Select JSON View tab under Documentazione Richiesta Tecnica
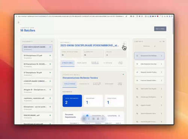Image resolution: width=188 pixels, height=139 pixels. tap(120, 84)
